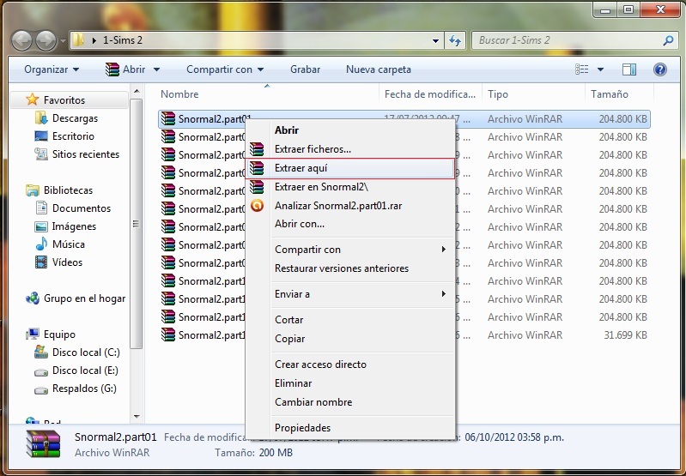The width and height of the screenshot is (686, 476).
Task: Select Crear acceso directo
Action: click(x=350, y=365)
